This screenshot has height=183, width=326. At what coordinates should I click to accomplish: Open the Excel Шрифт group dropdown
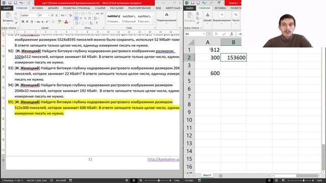click(x=207, y=17)
